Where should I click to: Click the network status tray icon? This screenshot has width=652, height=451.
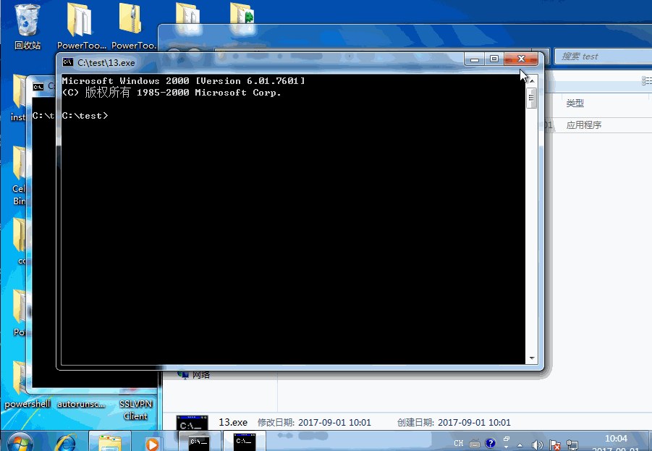(x=572, y=444)
